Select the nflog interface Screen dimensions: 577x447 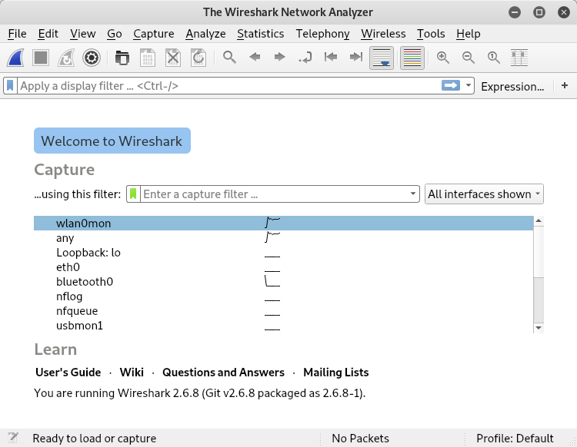coord(283,296)
